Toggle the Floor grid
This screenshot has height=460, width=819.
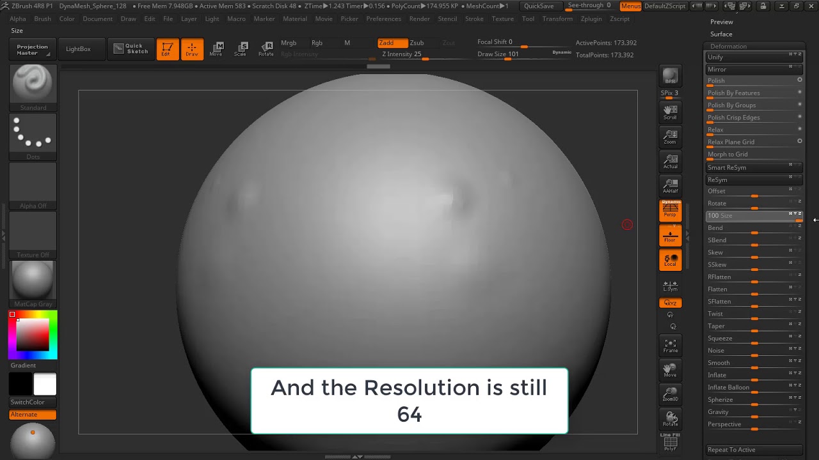coord(670,235)
